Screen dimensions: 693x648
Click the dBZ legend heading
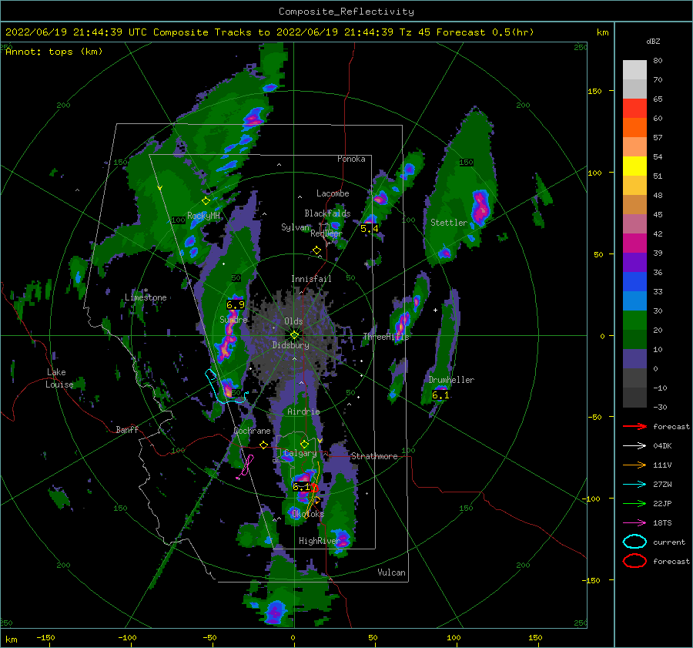tap(653, 41)
